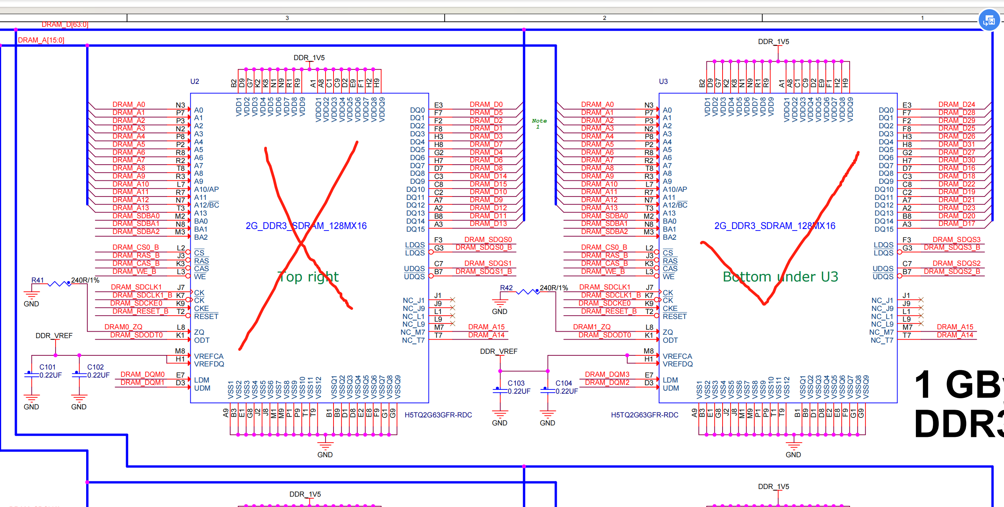Viewport: 1004px width, 507px height.
Task: Click the green Note 1 text
Action: coord(539,123)
